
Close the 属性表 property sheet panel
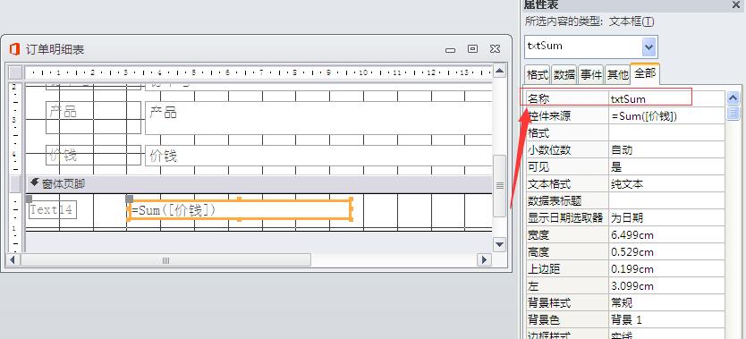coord(736,4)
